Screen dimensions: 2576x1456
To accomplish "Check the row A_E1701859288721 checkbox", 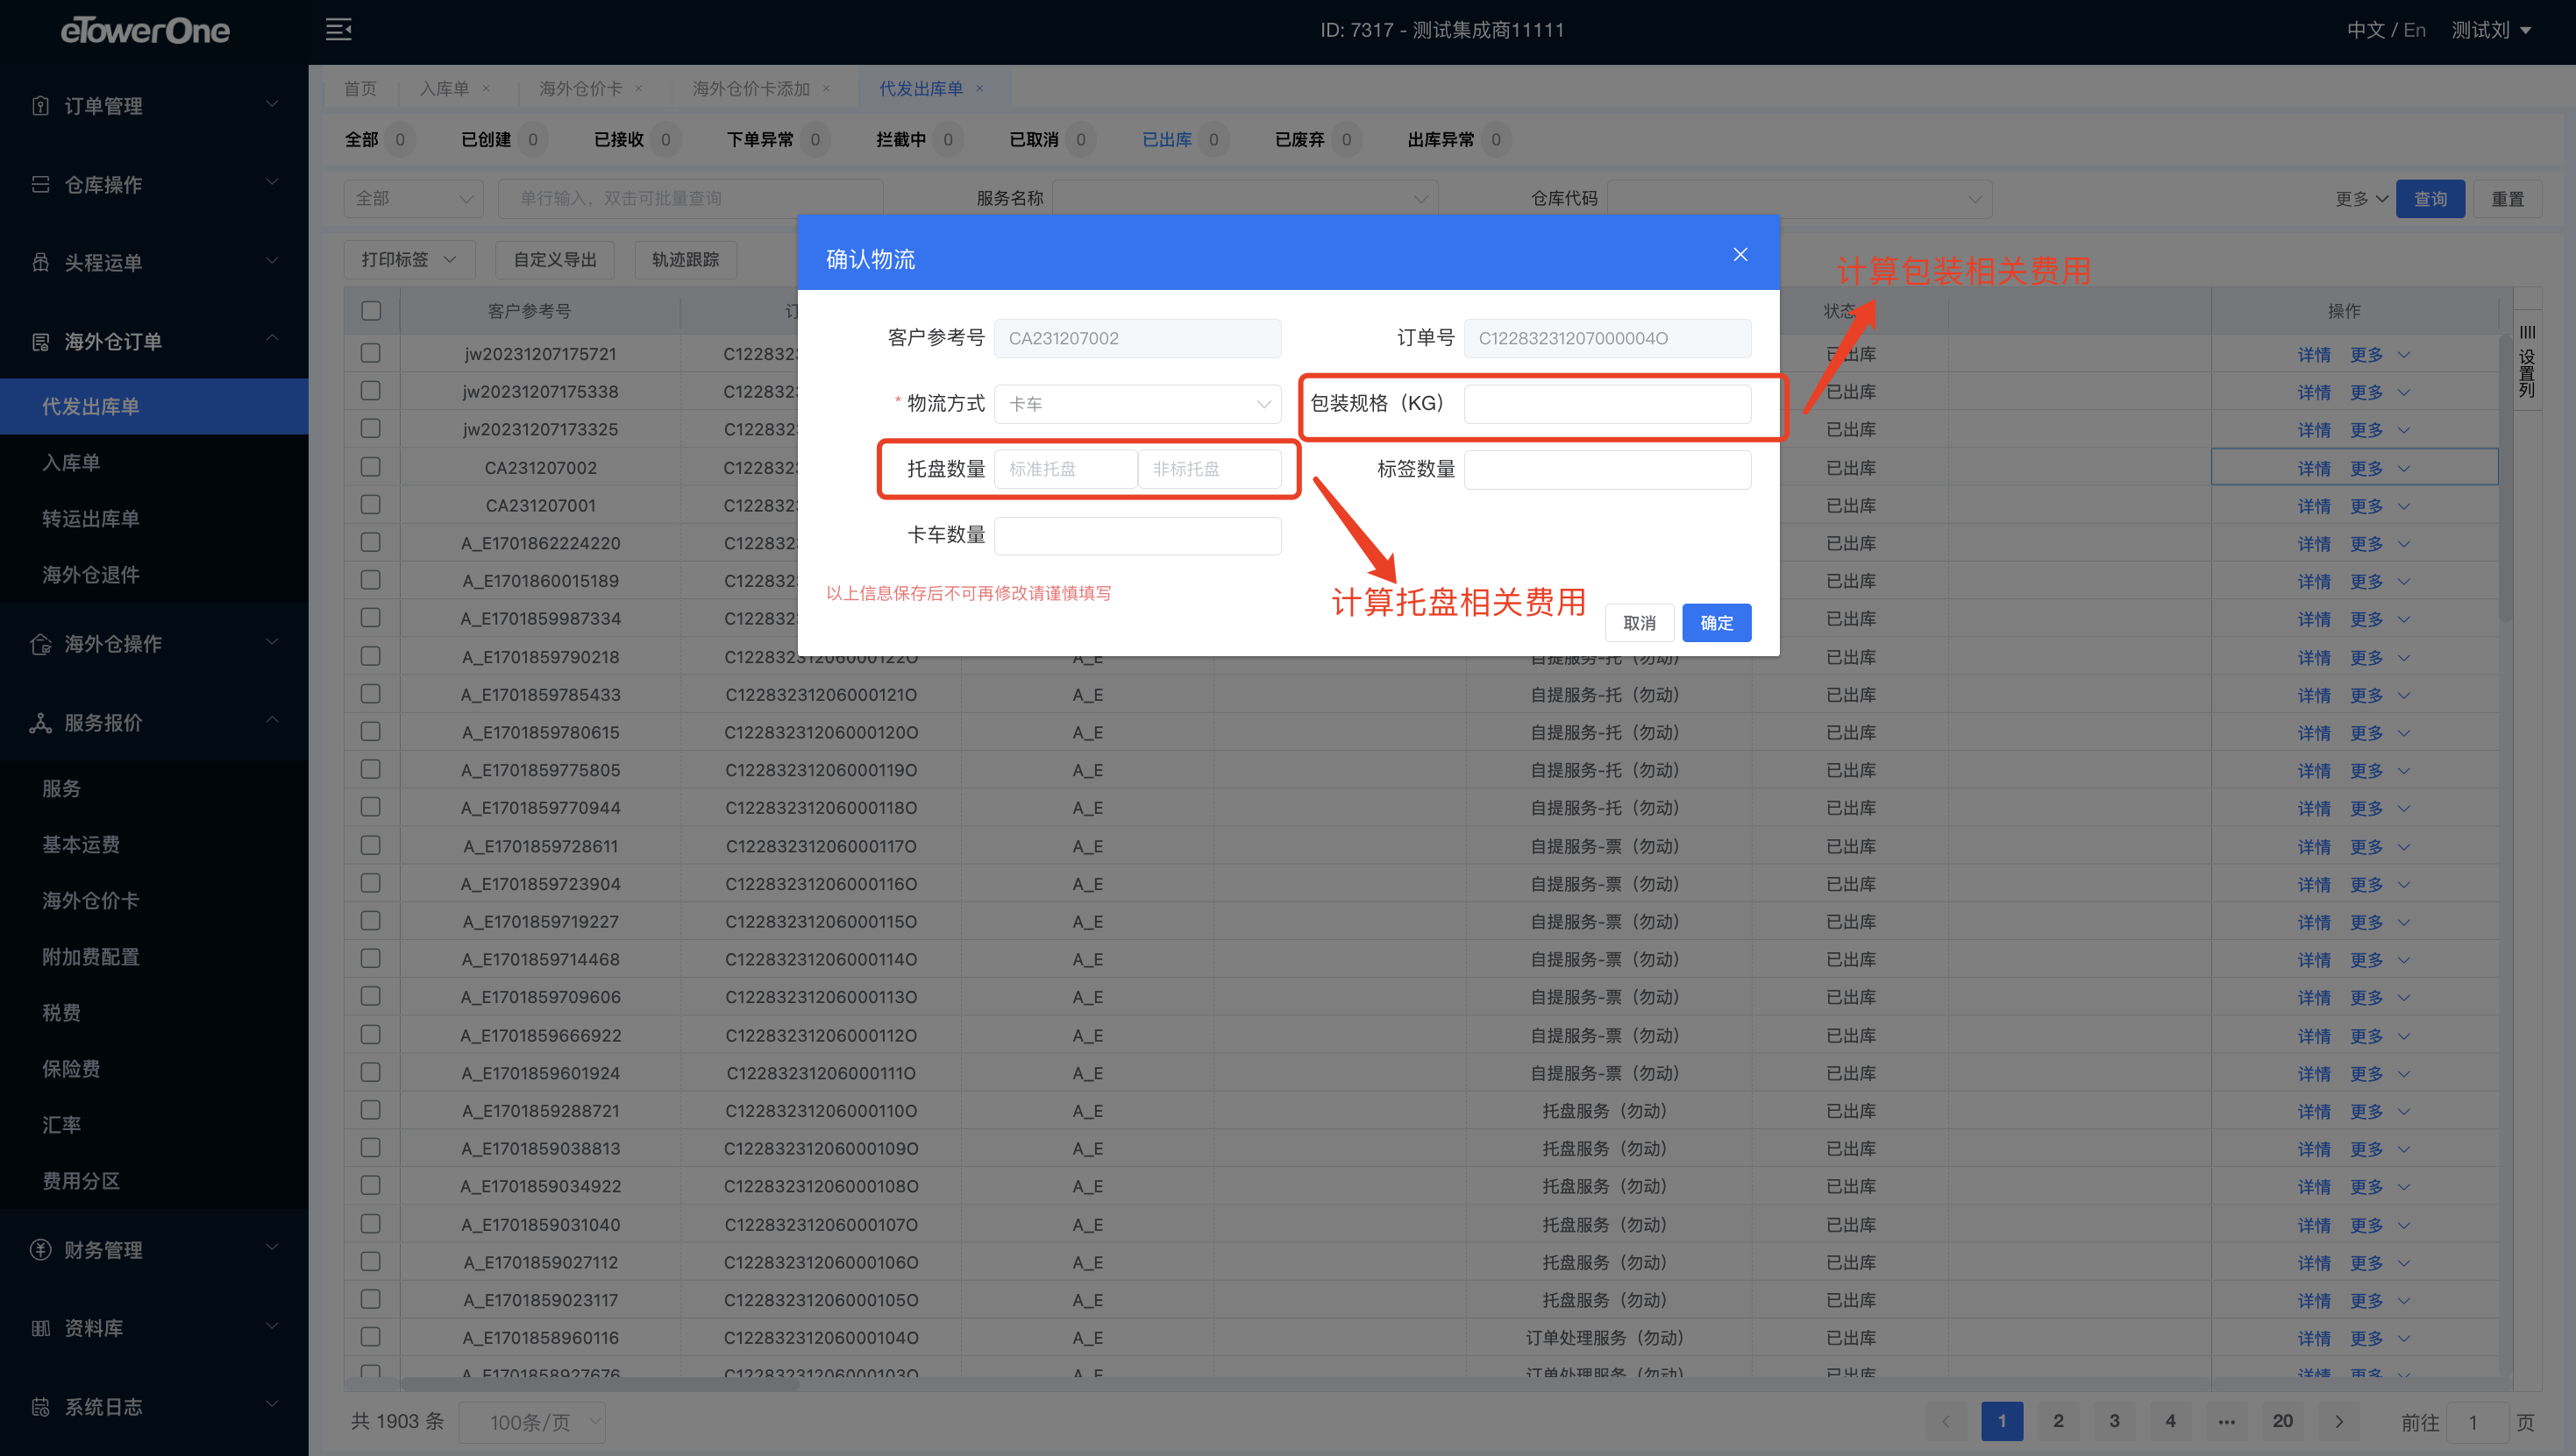I will coord(371,1110).
